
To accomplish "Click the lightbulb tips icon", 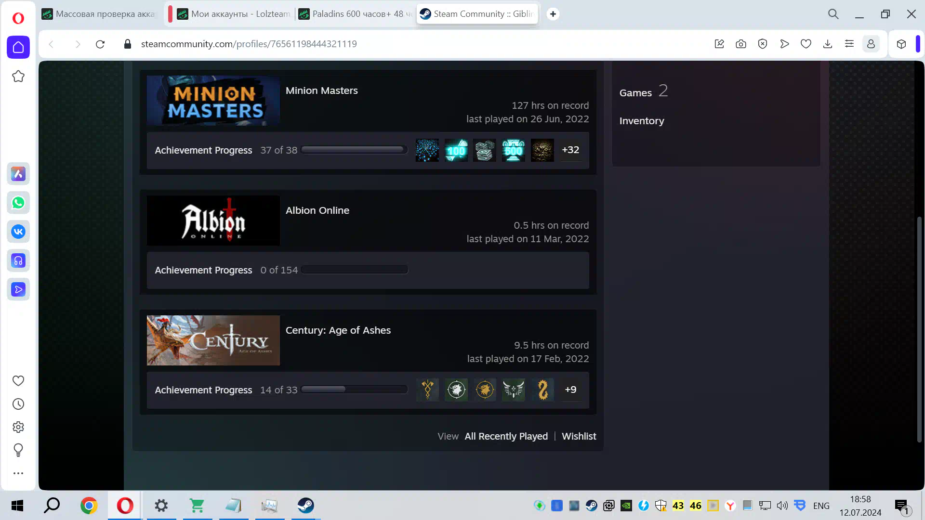I will (x=18, y=450).
